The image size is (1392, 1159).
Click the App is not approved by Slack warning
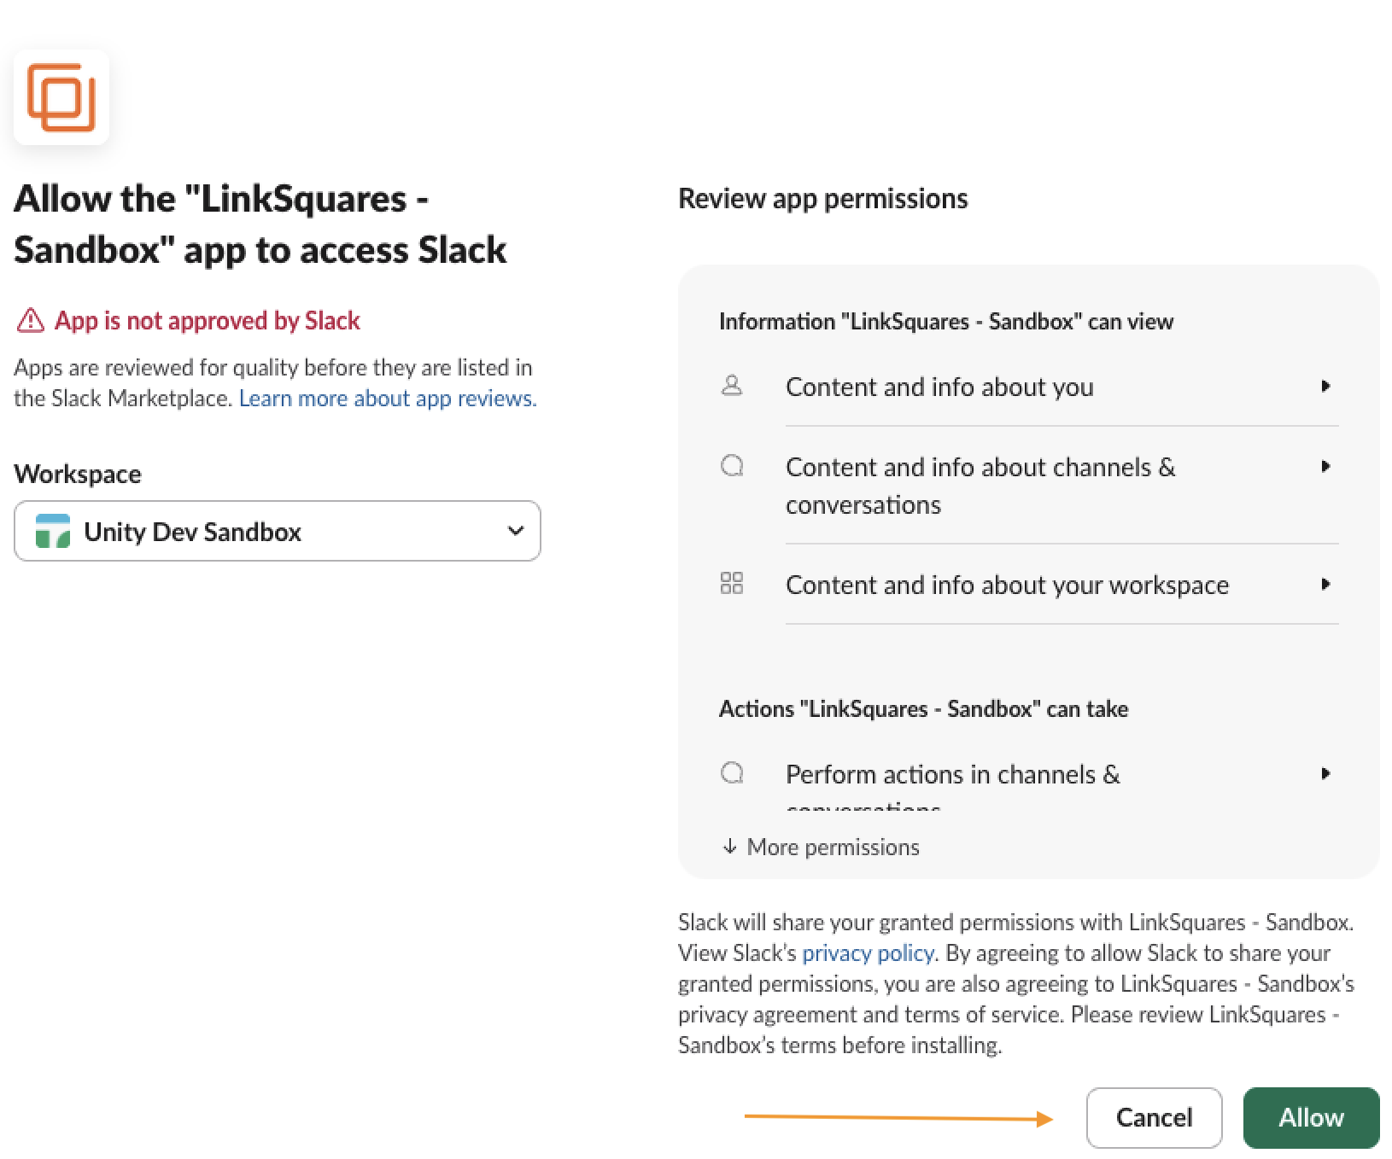point(208,321)
